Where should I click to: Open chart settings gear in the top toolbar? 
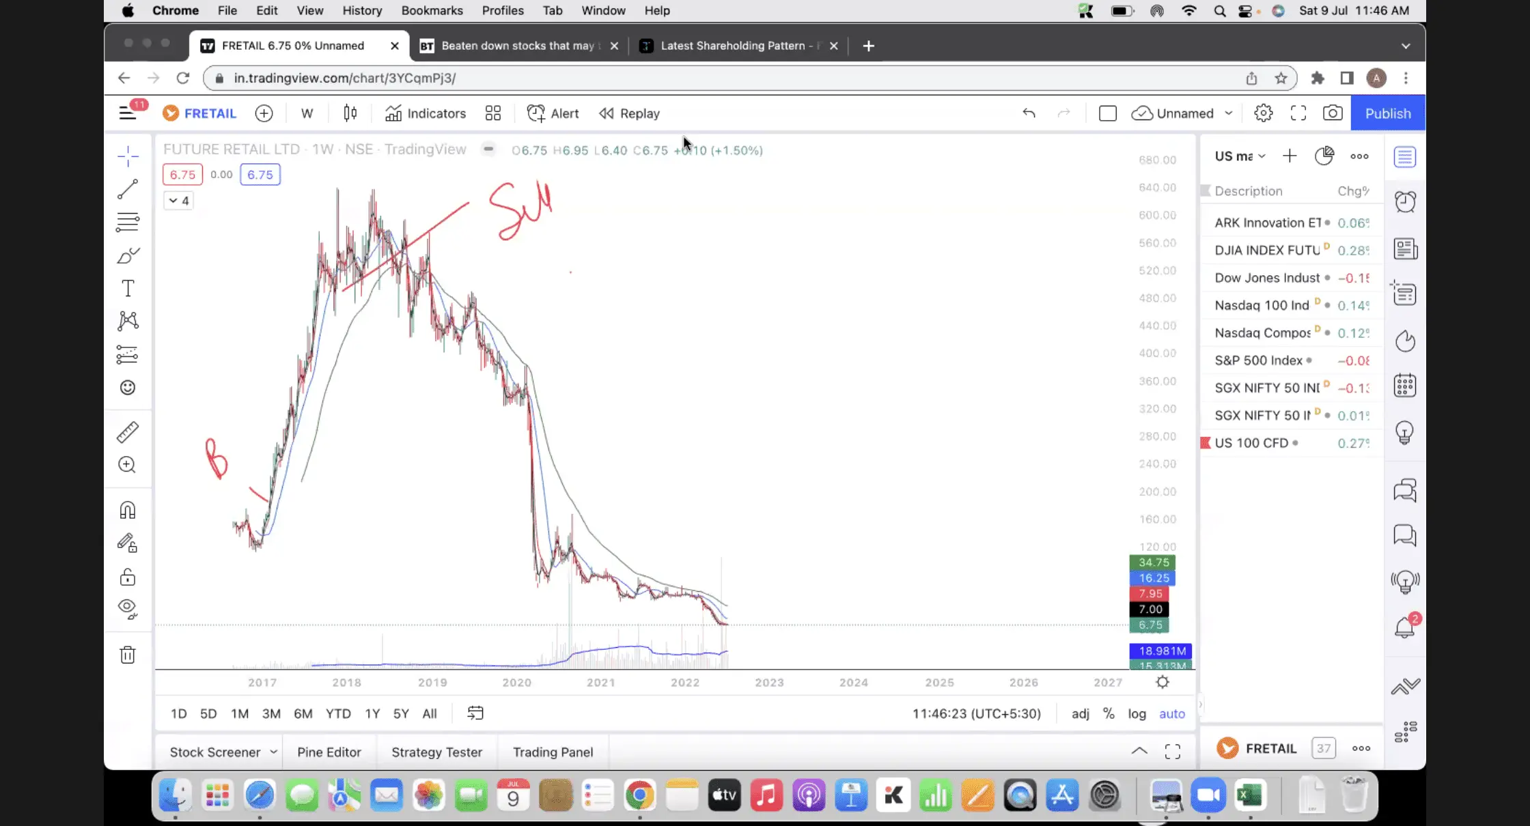click(1263, 113)
